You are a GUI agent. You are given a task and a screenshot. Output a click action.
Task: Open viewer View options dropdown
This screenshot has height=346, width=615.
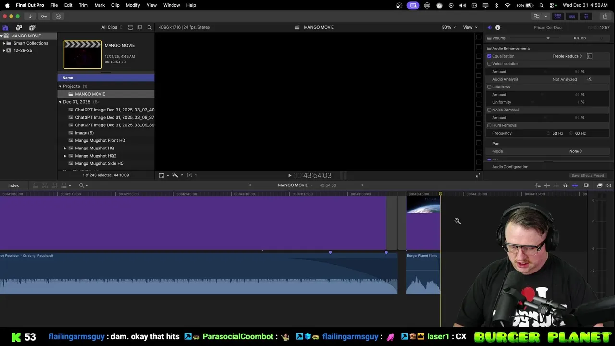click(x=470, y=27)
